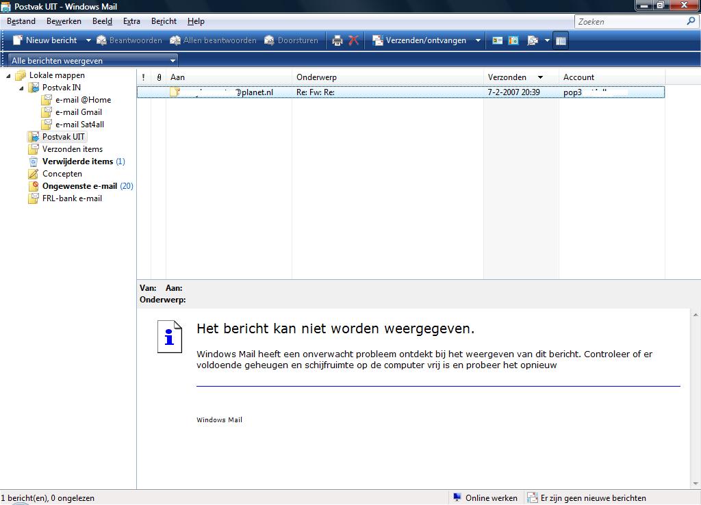The height and width of the screenshot is (505, 701).
Task: Sort by the priority exclamation column
Action: pyautogui.click(x=144, y=77)
